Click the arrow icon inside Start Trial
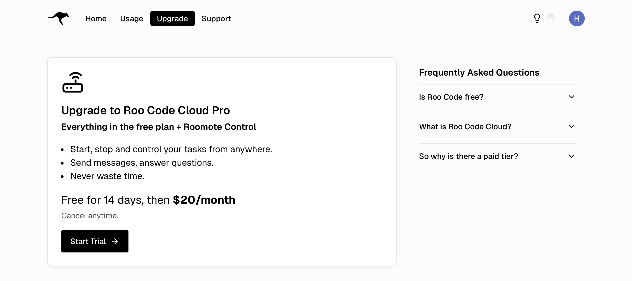 [x=115, y=241]
